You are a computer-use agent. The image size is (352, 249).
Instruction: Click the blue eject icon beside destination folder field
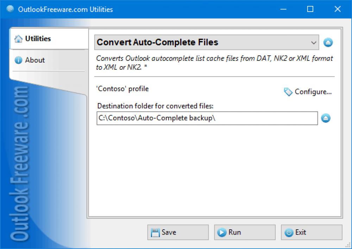(x=326, y=118)
